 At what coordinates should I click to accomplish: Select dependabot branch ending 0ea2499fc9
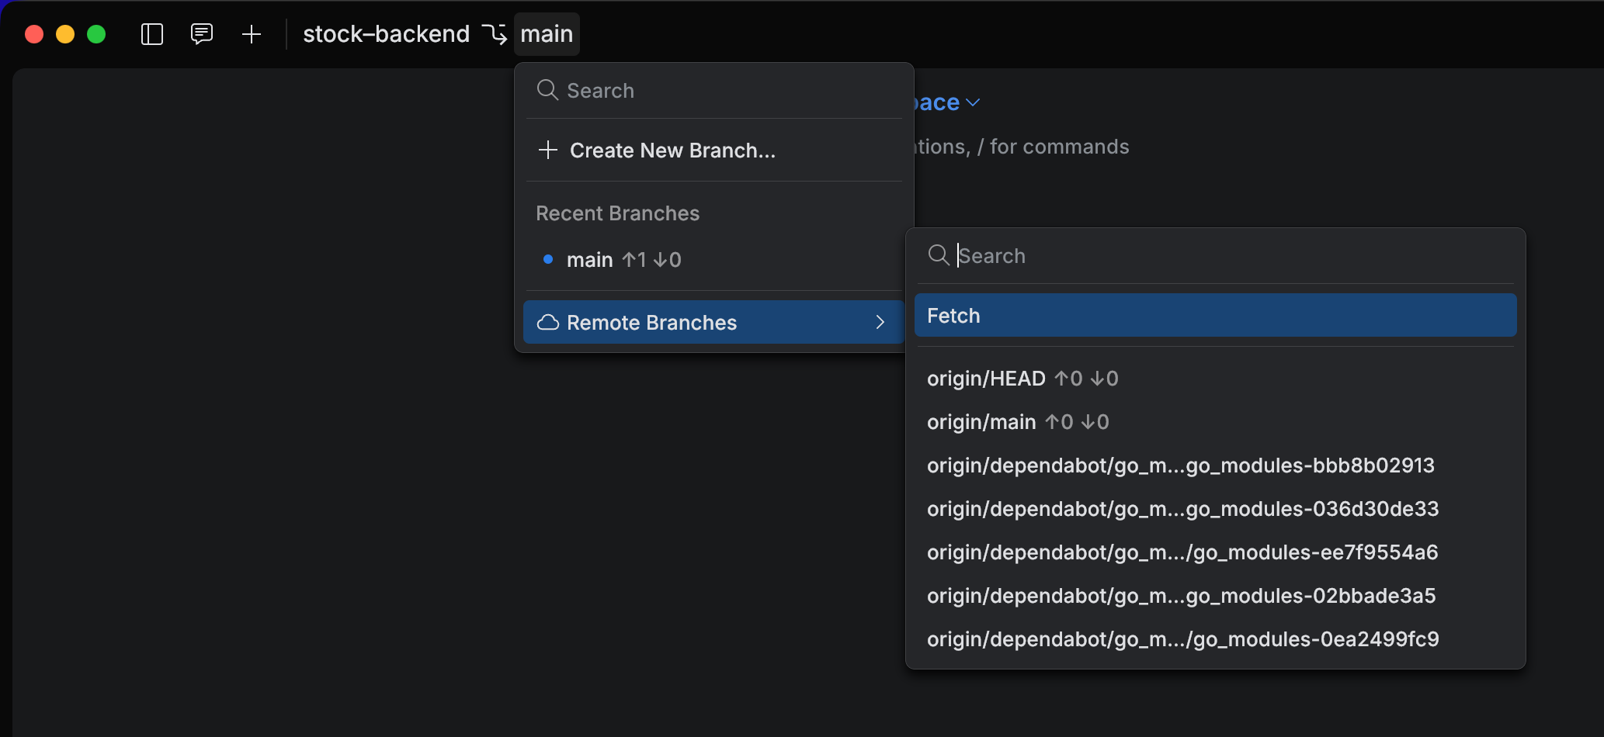(1183, 639)
